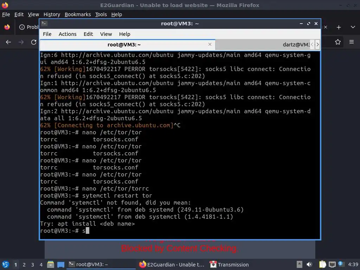
Task: Launch the file manager from taskbar
Action: click(x=51, y=264)
